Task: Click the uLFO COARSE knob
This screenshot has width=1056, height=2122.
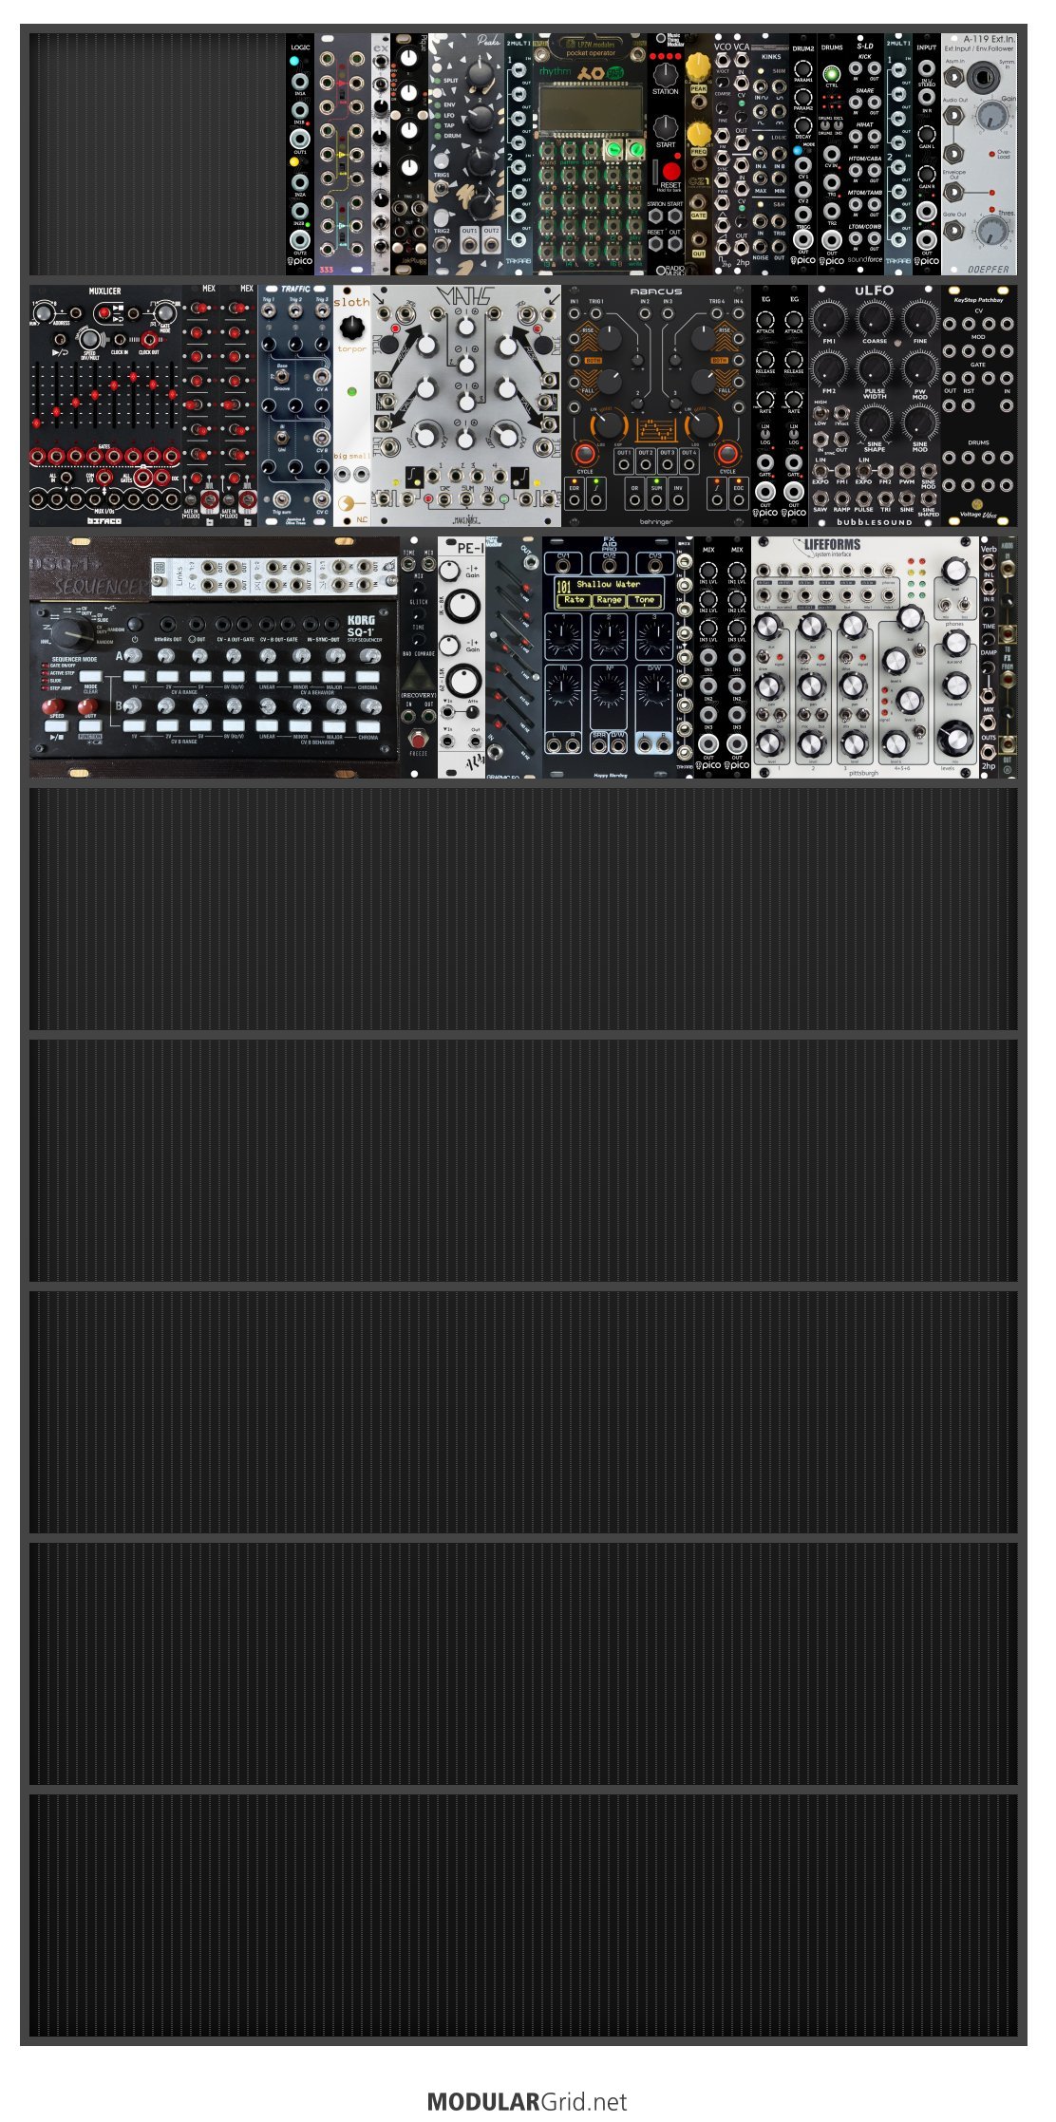Action: click(x=875, y=319)
